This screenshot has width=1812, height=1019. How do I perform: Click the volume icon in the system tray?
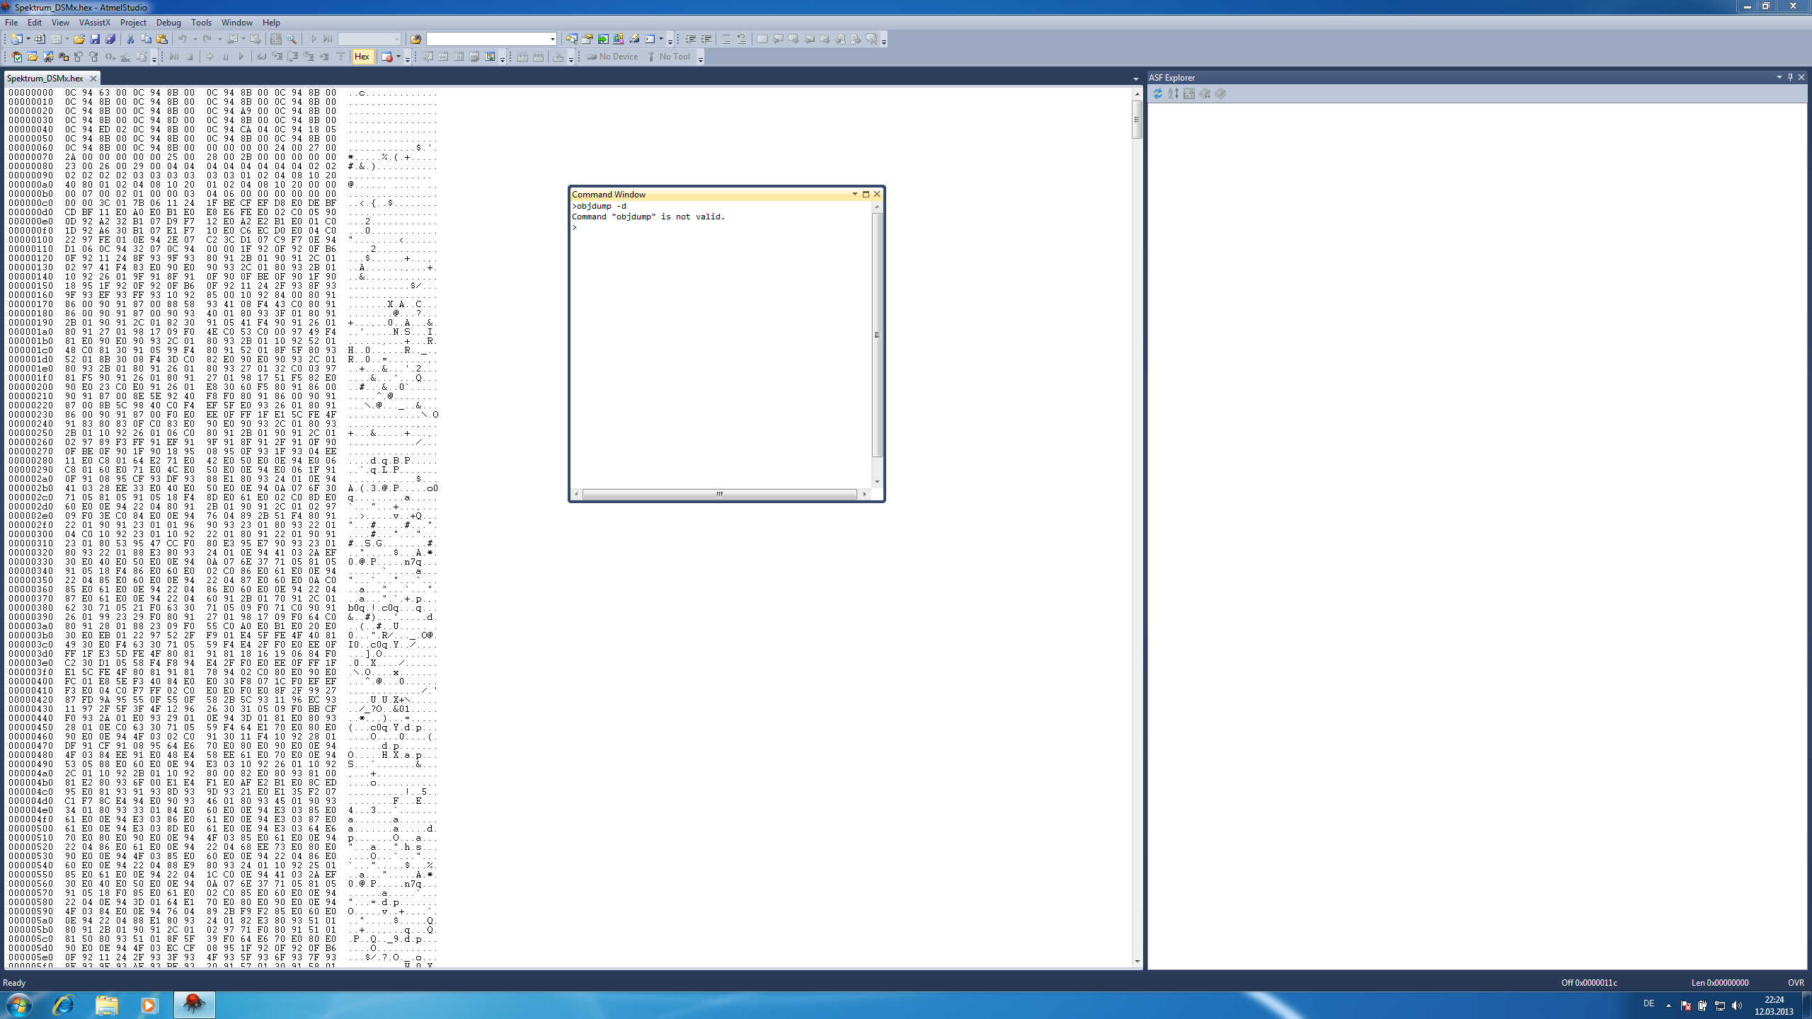[1737, 1006]
